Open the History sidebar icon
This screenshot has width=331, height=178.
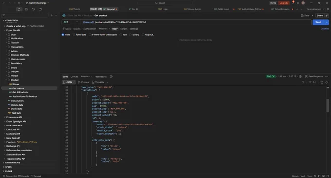[x=33, y=9]
